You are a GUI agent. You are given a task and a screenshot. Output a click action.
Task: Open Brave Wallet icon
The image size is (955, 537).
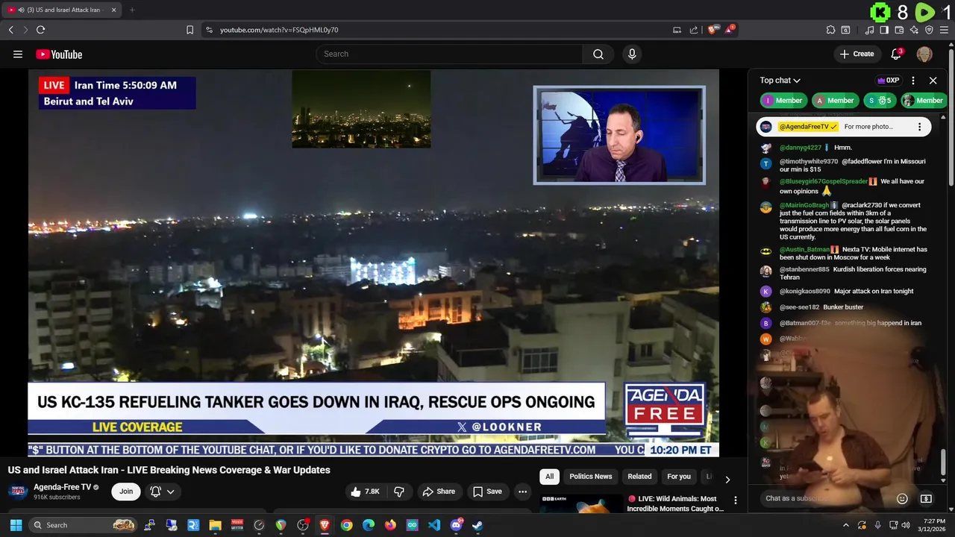click(x=899, y=30)
